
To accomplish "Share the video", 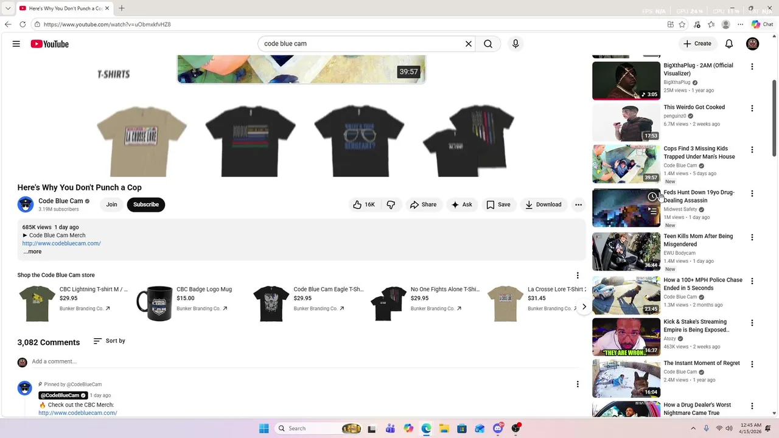I will click(x=423, y=204).
